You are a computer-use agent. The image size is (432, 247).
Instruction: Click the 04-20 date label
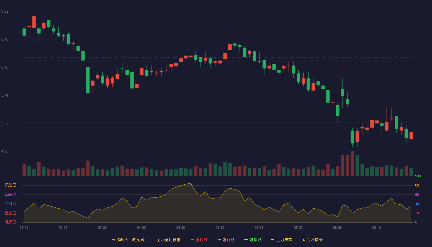tap(181, 228)
